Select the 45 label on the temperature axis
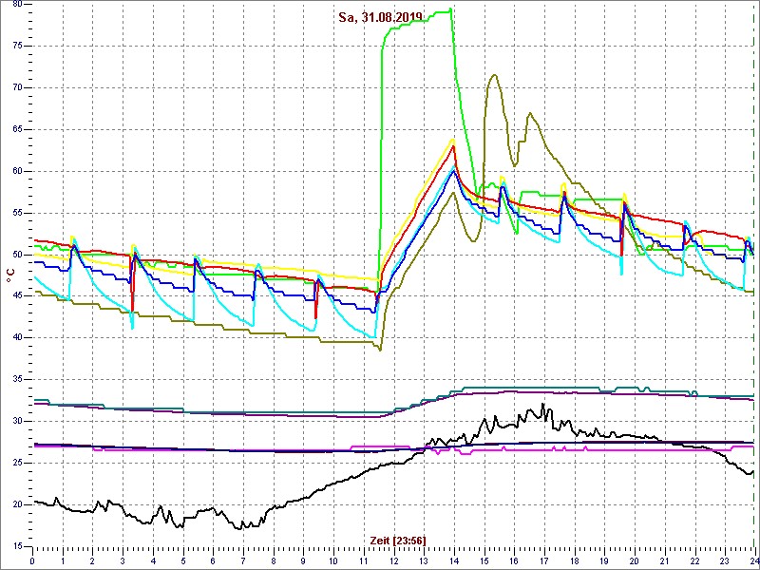760x570 pixels. (x=18, y=296)
